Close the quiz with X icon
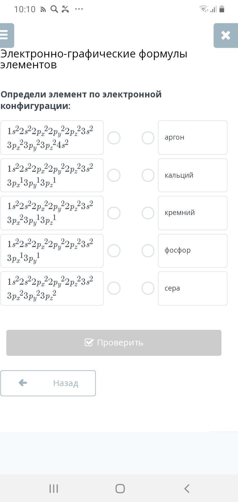 point(225,35)
